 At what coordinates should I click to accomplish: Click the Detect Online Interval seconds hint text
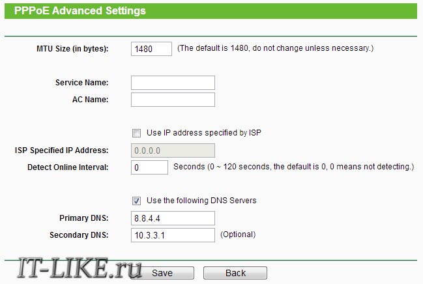pos(293,167)
